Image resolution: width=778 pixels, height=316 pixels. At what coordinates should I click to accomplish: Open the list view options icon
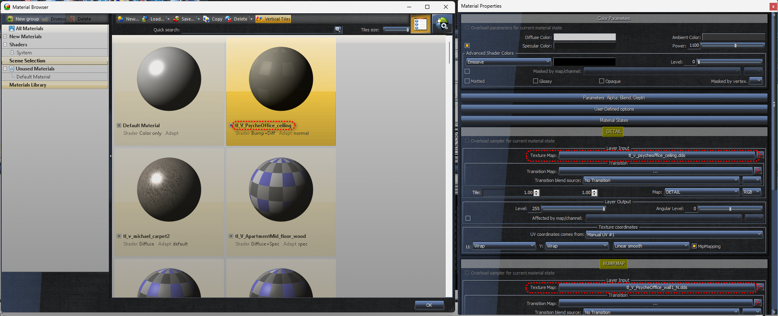(420, 24)
